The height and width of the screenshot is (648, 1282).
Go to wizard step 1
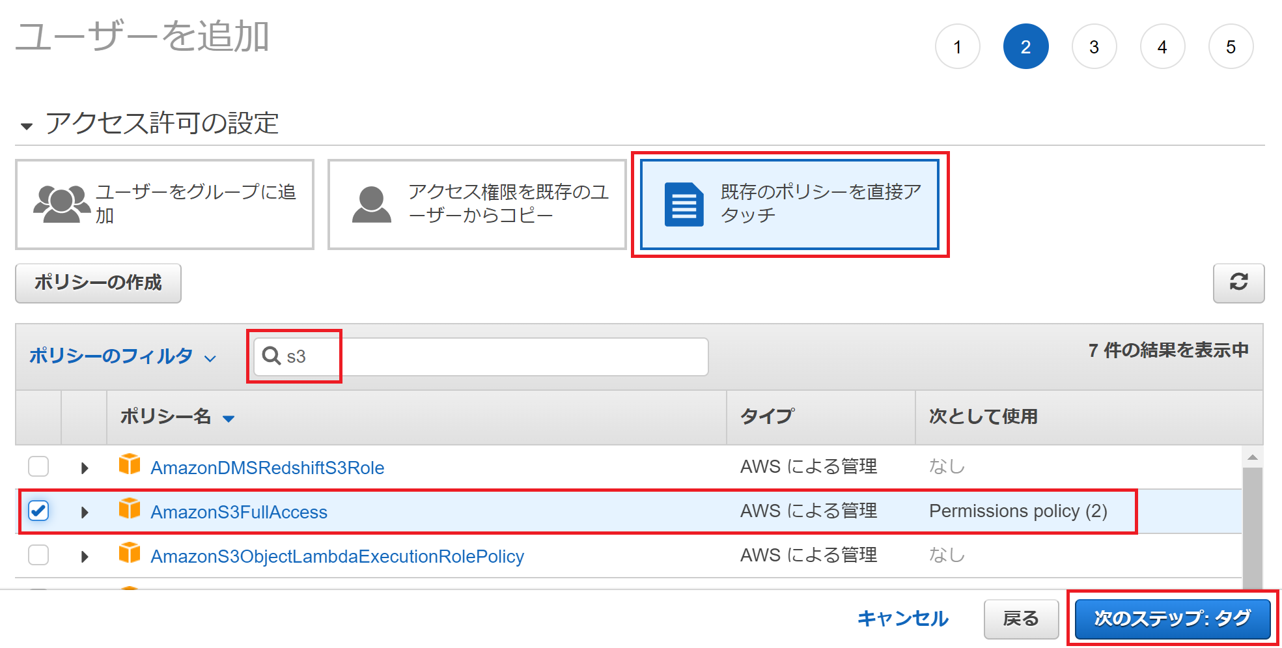(957, 47)
